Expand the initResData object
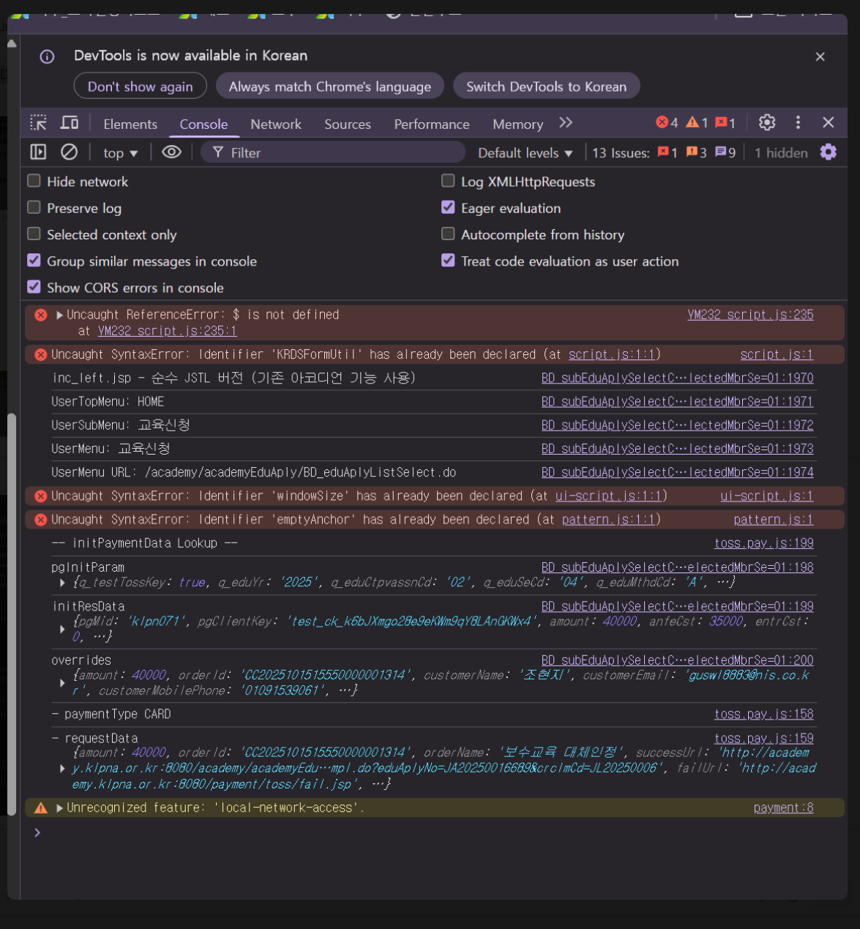This screenshot has height=929, width=860. [63, 629]
